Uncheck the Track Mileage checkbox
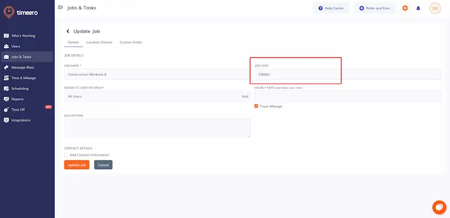The image size is (450, 218). [x=256, y=106]
